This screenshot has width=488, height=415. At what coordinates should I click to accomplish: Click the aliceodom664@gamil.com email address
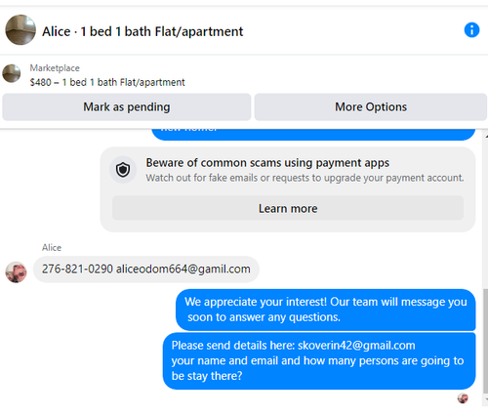183,270
